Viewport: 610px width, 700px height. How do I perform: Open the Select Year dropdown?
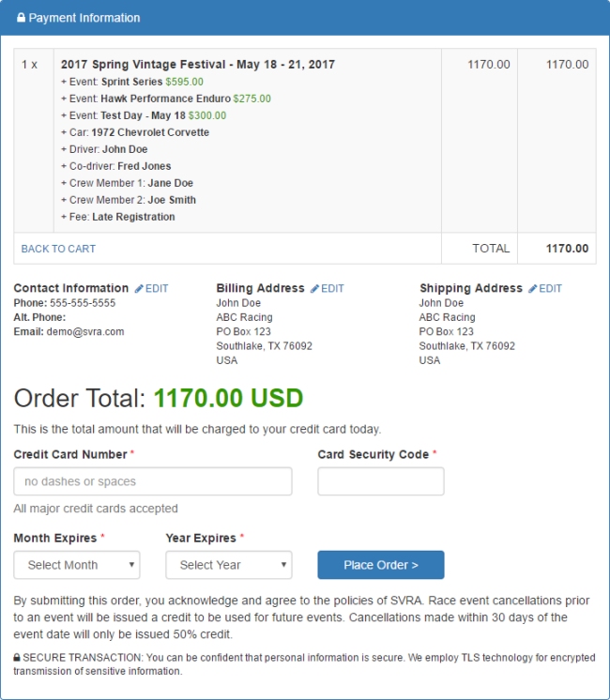pos(229,565)
